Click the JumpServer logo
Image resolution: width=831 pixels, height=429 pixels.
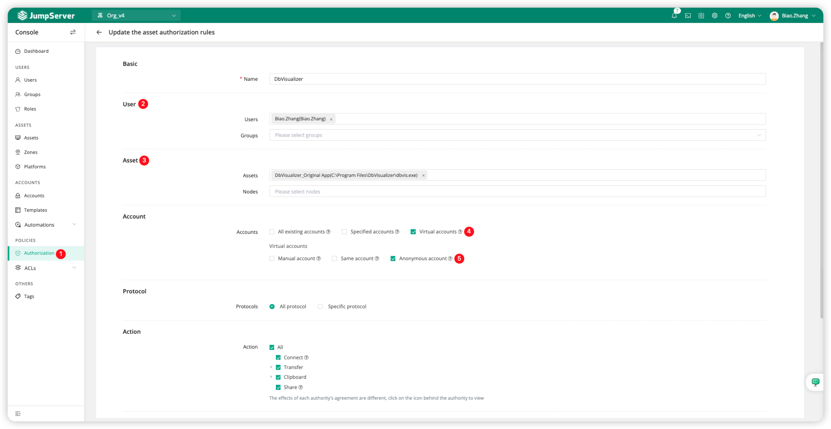(46, 15)
